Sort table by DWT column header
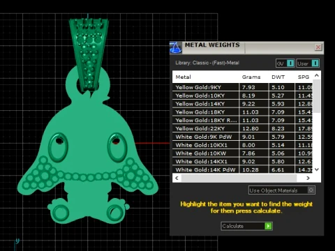Screen dimensions: 335x251 tap(278, 77)
